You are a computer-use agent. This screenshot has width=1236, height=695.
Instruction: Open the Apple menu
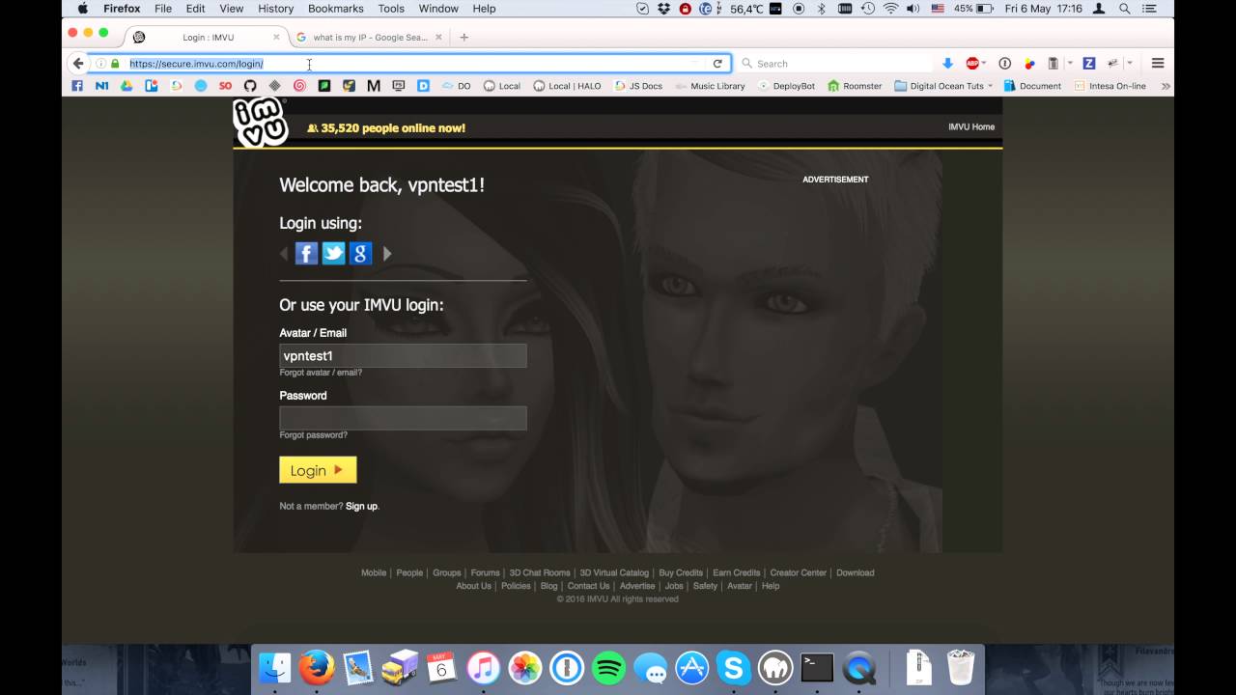coord(82,9)
